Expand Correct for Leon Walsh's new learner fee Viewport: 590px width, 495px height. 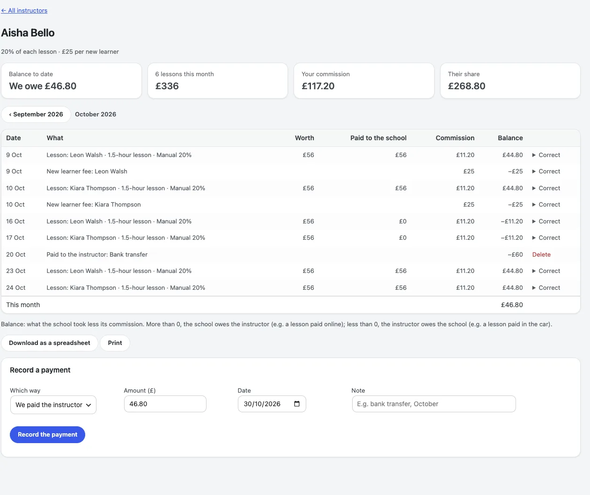pyautogui.click(x=546, y=172)
